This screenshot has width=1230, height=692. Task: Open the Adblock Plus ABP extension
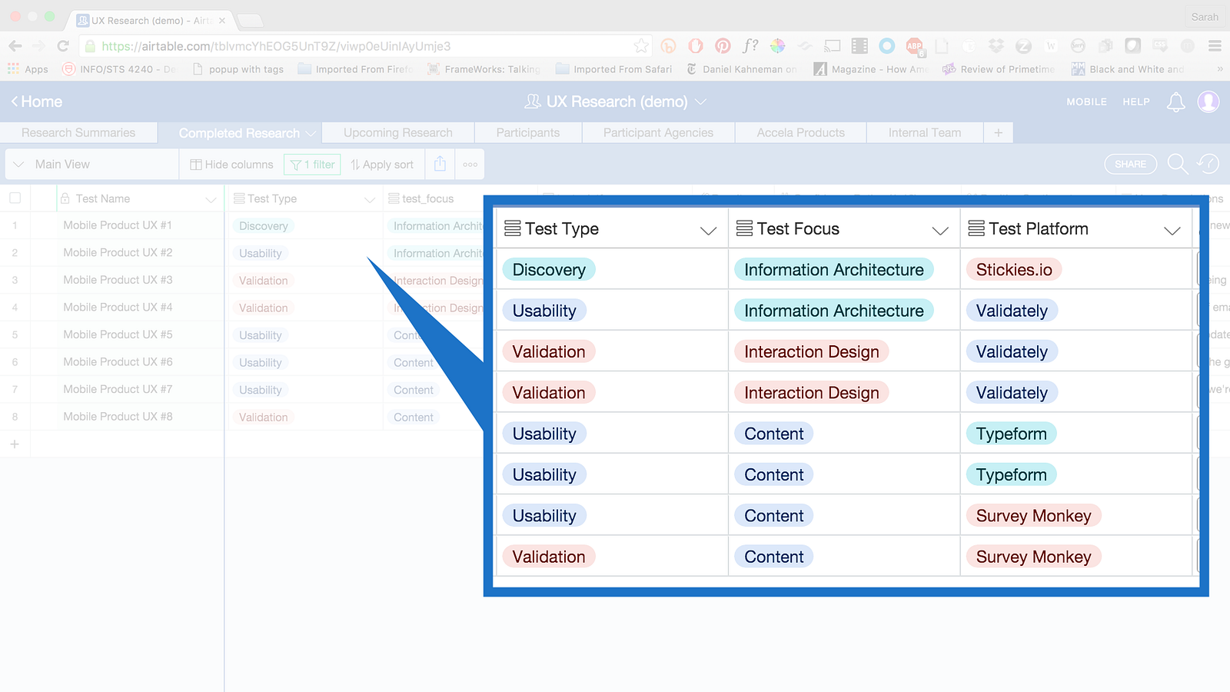tap(915, 46)
